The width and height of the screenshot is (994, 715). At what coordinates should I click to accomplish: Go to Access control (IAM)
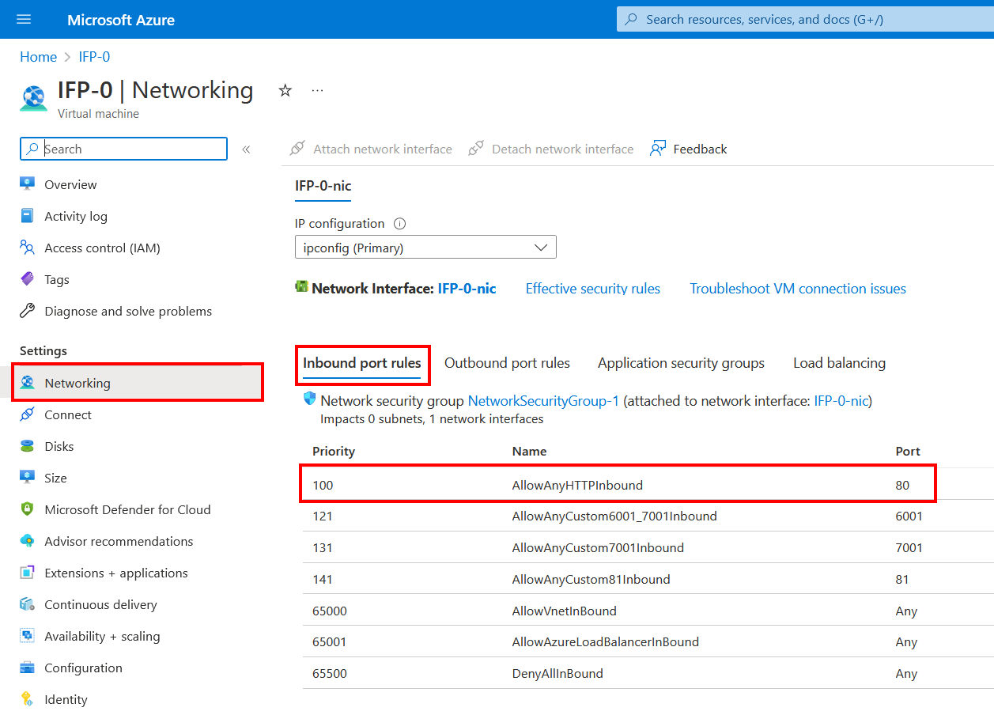pos(102,248)
